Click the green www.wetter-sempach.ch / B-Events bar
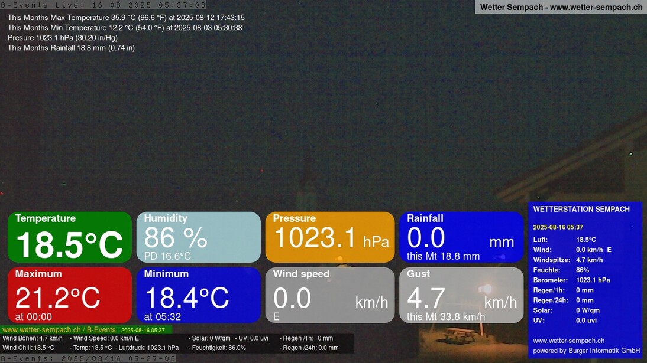Screen dimensions: 647x363 click(86, 330)
